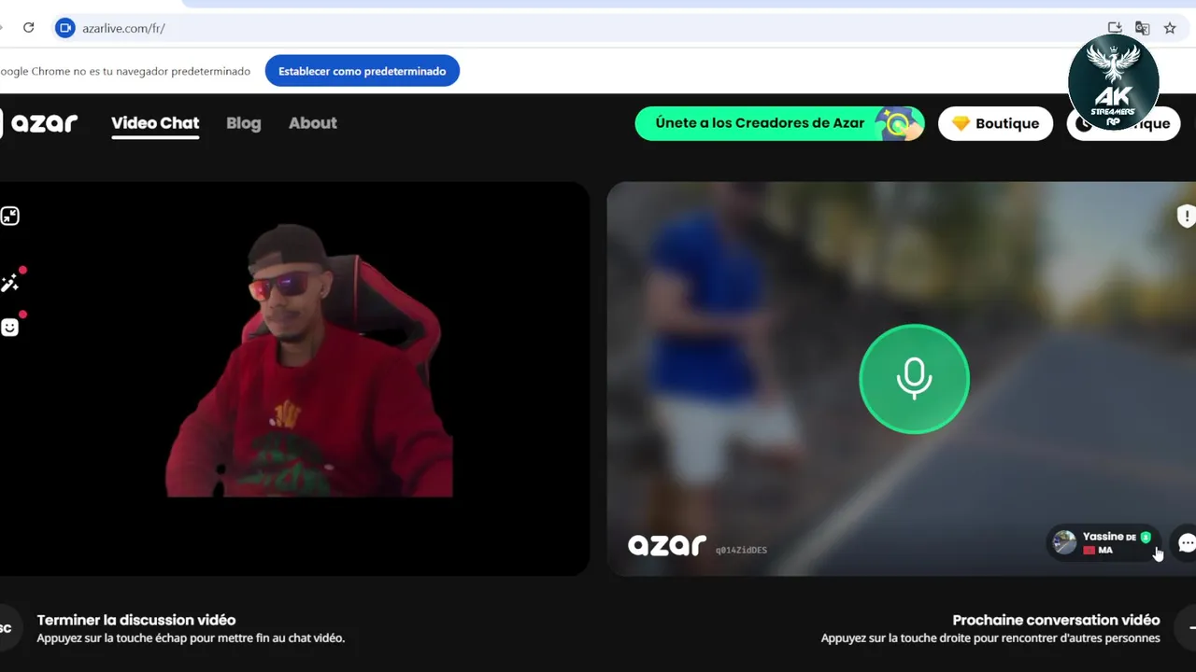This screenshot has width=1196, height=672.
Task: Click the shrink video icon on left panel
Action: [10, 217]
